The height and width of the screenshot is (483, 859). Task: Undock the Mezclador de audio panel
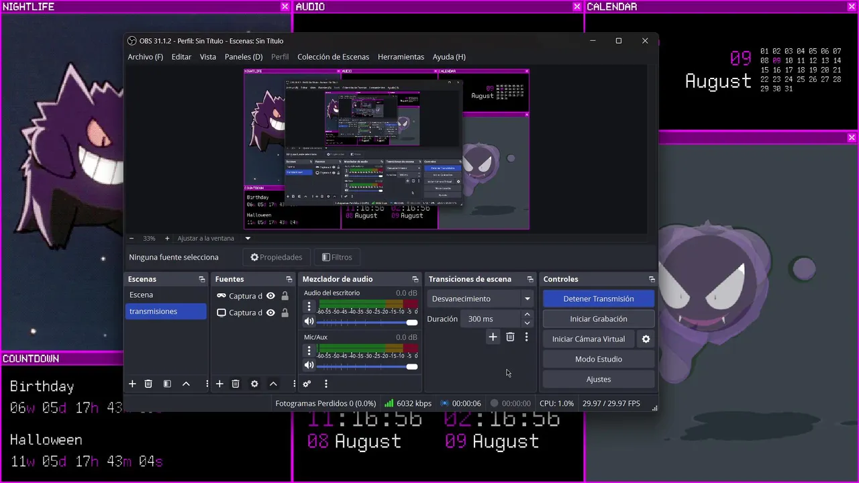coord(417,279)
